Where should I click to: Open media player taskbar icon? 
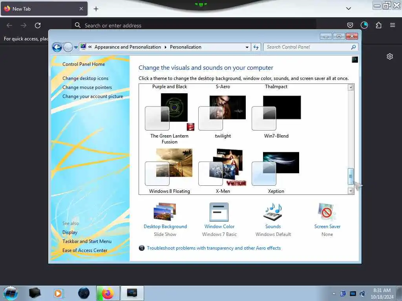(58, 293)
